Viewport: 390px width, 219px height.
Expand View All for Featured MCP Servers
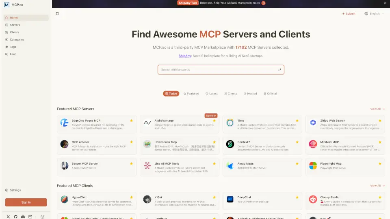point(377,109)
